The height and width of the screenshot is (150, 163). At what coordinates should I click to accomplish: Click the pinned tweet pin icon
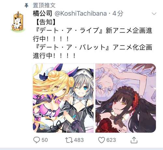pos(26,6)
